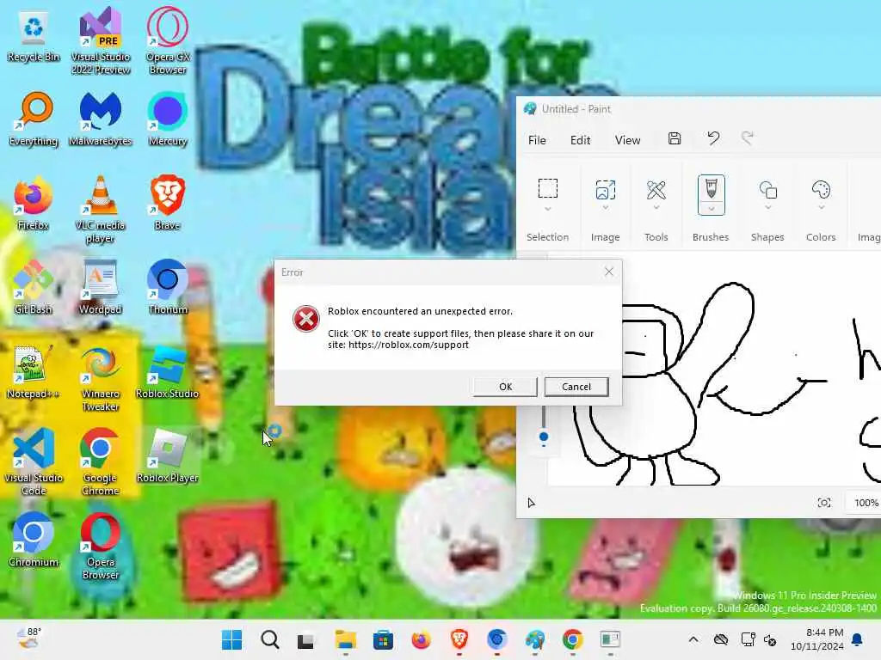Open File Explorer from the taskbar
Screen dimensions: 881x660
(x=345, y=640)
